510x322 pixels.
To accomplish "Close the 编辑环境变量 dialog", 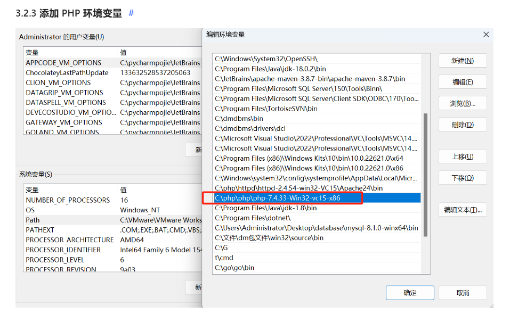I will click(486, 35).
